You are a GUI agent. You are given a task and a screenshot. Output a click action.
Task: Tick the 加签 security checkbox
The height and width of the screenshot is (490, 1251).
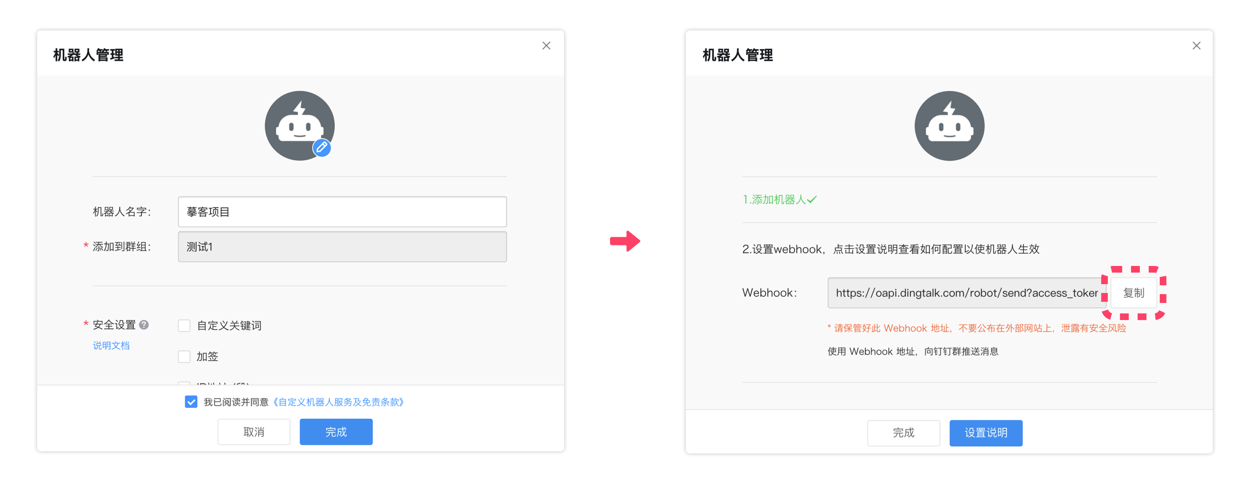185,356
